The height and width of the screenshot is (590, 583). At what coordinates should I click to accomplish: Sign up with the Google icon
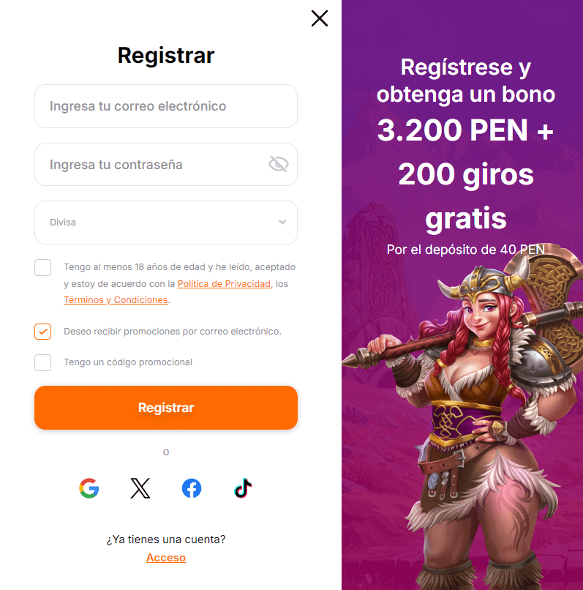[89, 488]
